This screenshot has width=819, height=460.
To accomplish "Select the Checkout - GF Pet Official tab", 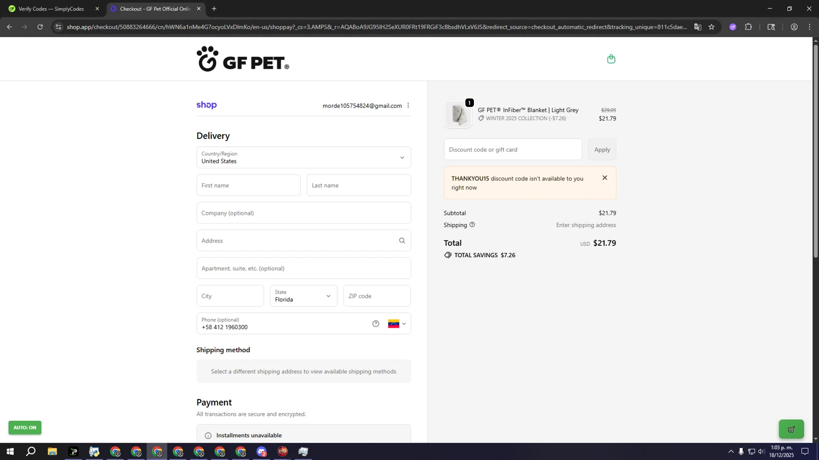I will click(x=156, y=9).
